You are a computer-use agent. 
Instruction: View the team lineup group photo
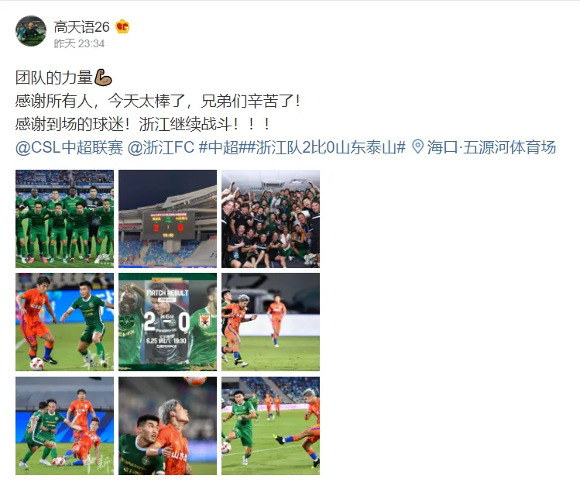65,219
